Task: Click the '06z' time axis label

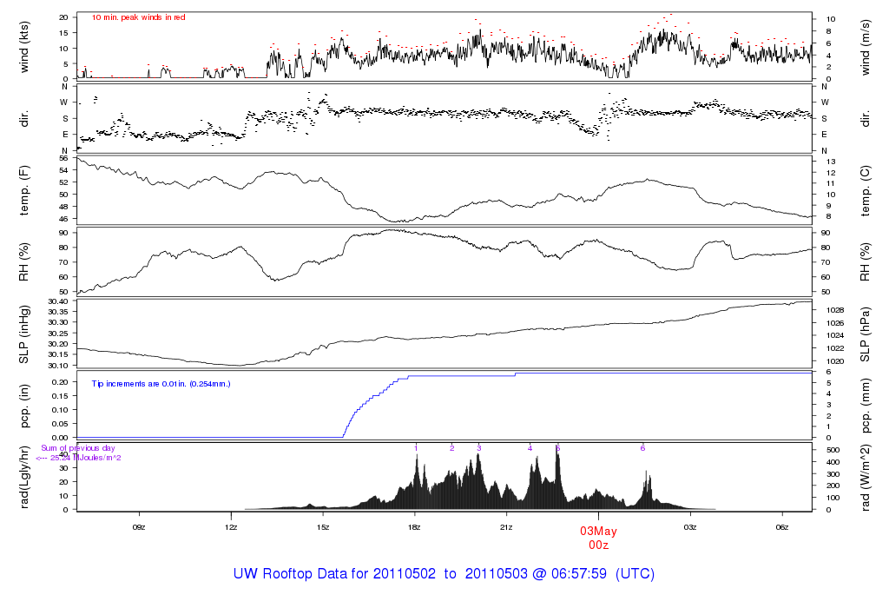Action: point(782,527)
